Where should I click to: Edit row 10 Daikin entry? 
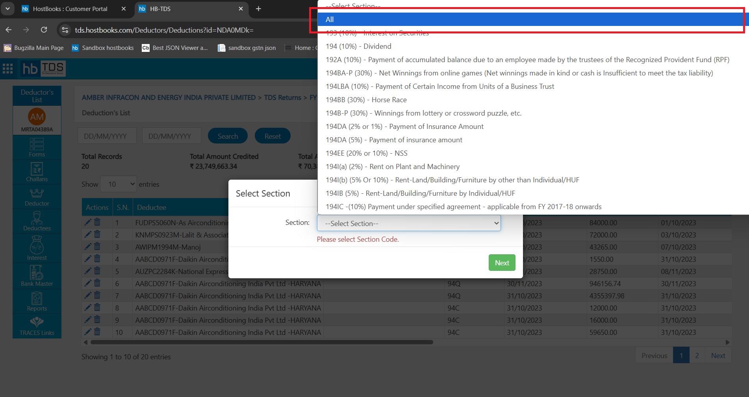(88, 332)
